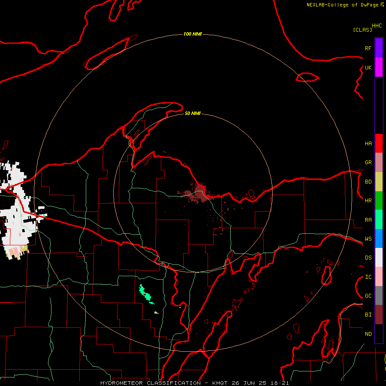Click the RA light-green legend swatch
This screenshot has height=386, width=386.
click(379, 220)
